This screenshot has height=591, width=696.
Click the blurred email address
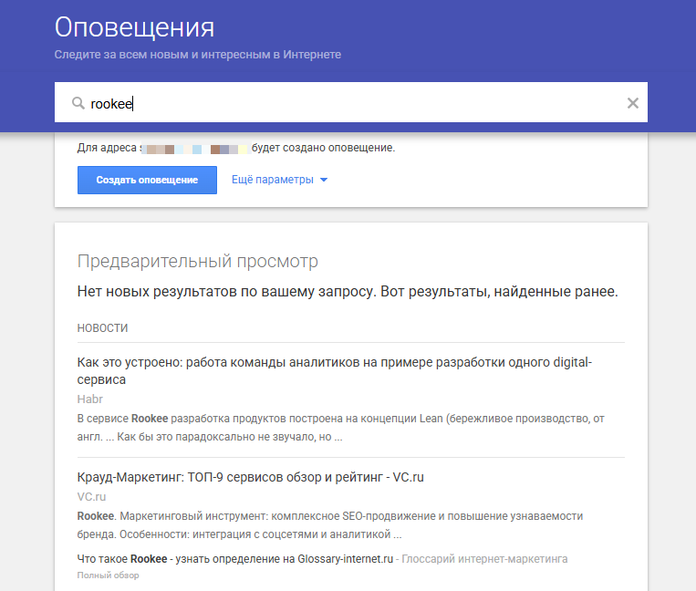195,149
